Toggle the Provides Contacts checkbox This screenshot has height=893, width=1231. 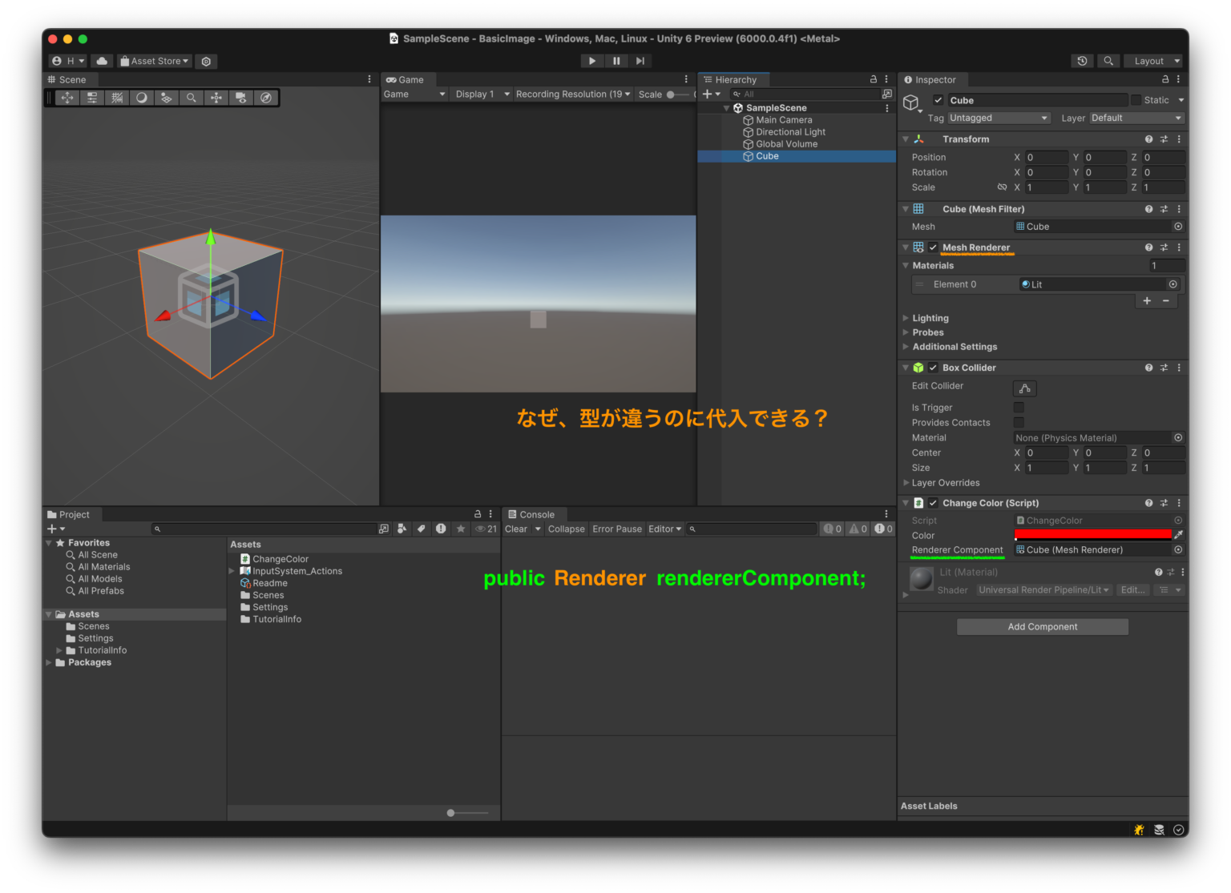tap(1019, 422)
